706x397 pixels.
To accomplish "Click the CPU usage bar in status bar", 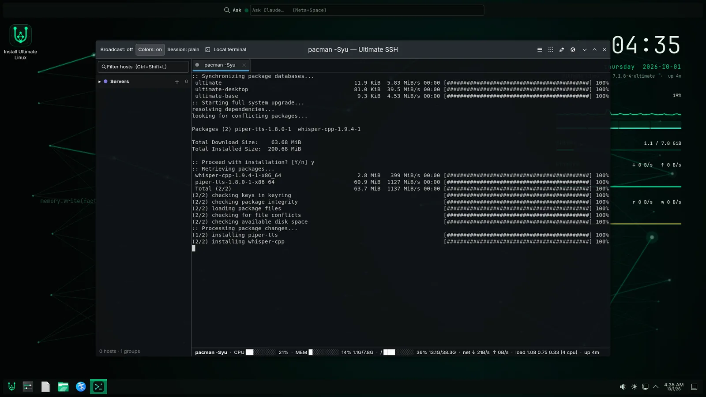I will (260, 352).
